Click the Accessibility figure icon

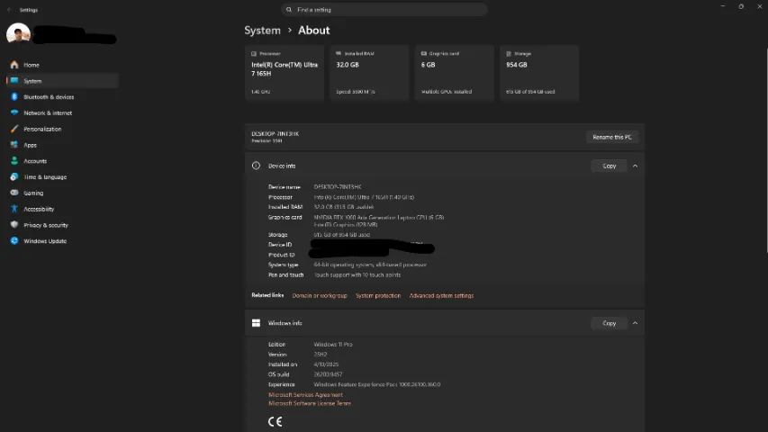pos(14,209)
